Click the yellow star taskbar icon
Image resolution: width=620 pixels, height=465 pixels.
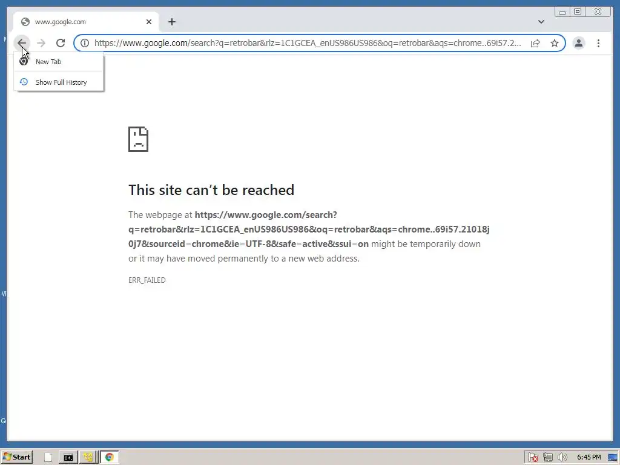click(x=88, y=457)
